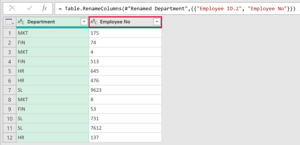The width and height of the screenshot is (300, 145).
Task: Click the ABC type icon for Employee No
Action: (94, 22)
